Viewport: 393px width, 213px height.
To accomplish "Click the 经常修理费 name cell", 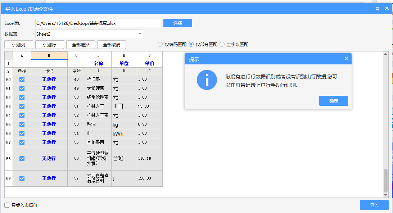I will (x=99, y=98).
